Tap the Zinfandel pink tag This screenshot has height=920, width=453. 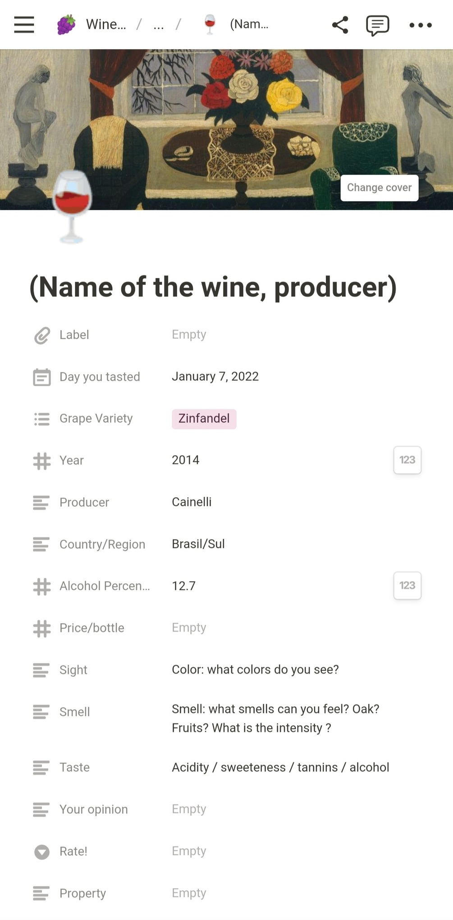click(204, 419)
